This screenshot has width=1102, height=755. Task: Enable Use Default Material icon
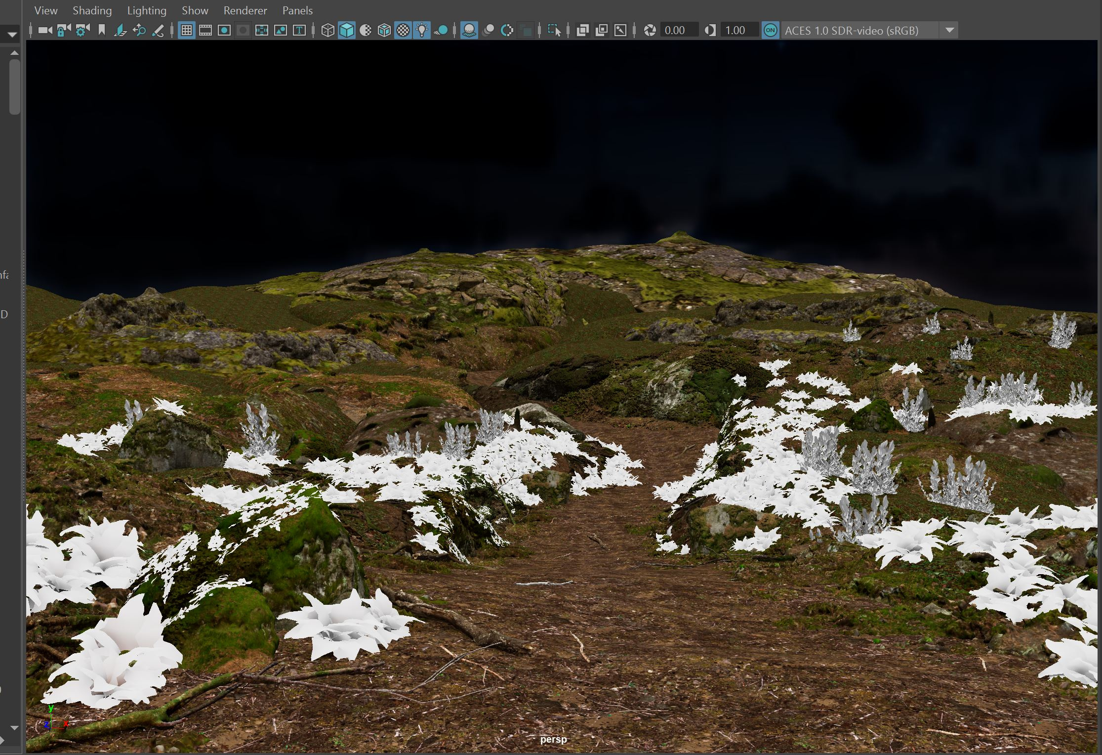(x=366, y=31)
